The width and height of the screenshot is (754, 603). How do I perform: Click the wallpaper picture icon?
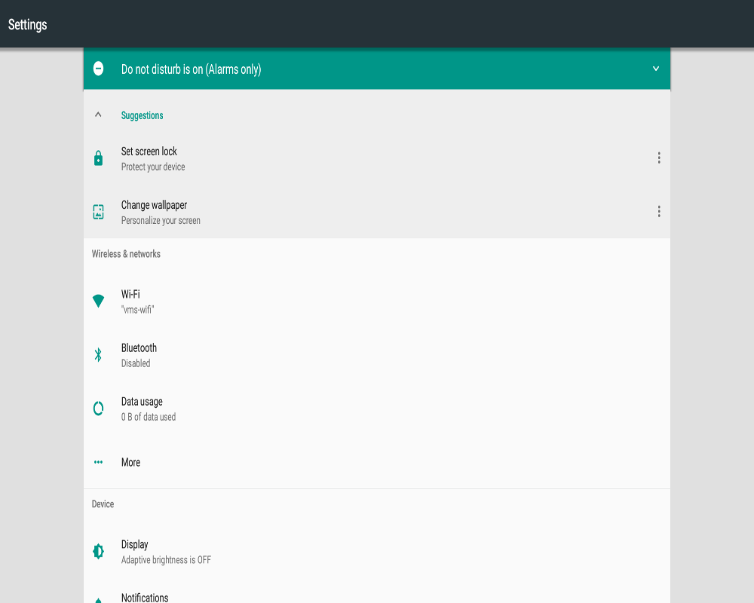[98, 211]
